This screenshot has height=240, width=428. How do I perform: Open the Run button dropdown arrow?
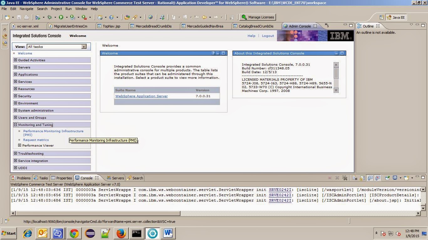click(x=66, y=17)
